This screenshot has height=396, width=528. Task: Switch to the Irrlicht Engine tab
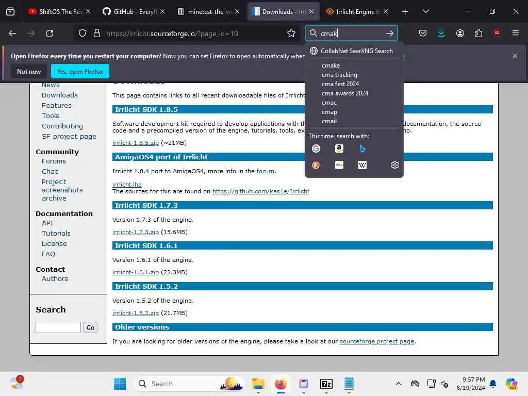pyautogui.click(x=357, y=12)
